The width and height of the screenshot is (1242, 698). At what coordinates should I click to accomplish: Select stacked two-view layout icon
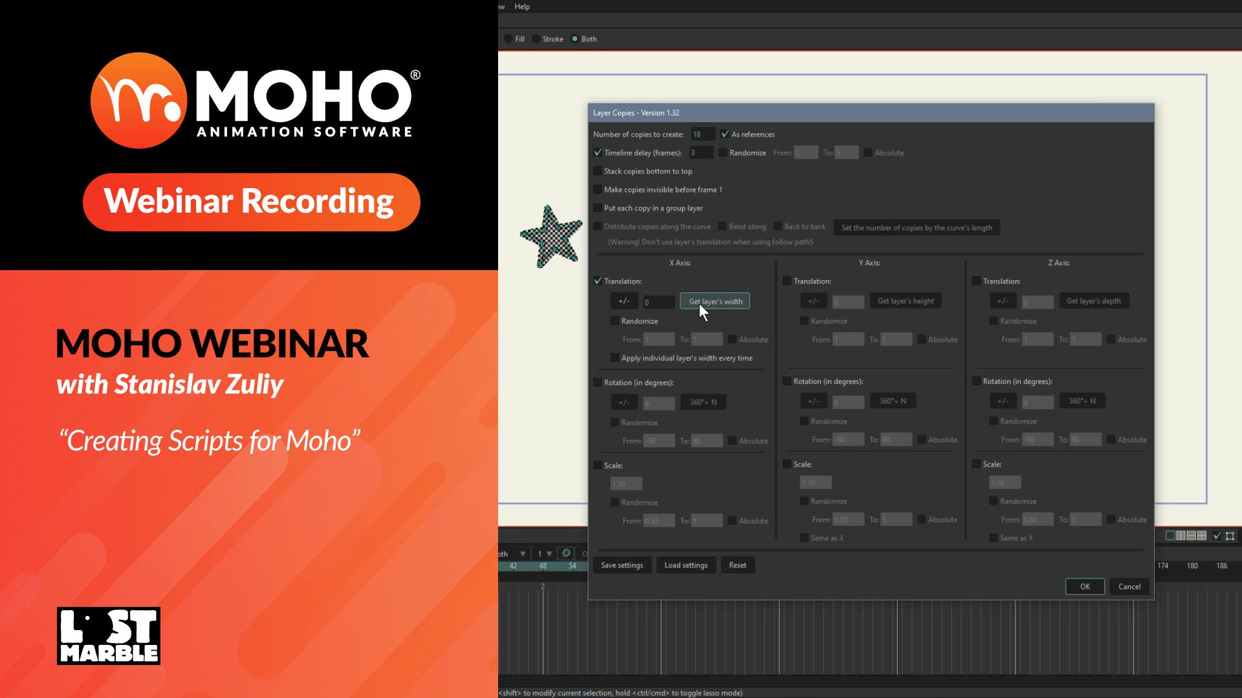[1191, 536]
